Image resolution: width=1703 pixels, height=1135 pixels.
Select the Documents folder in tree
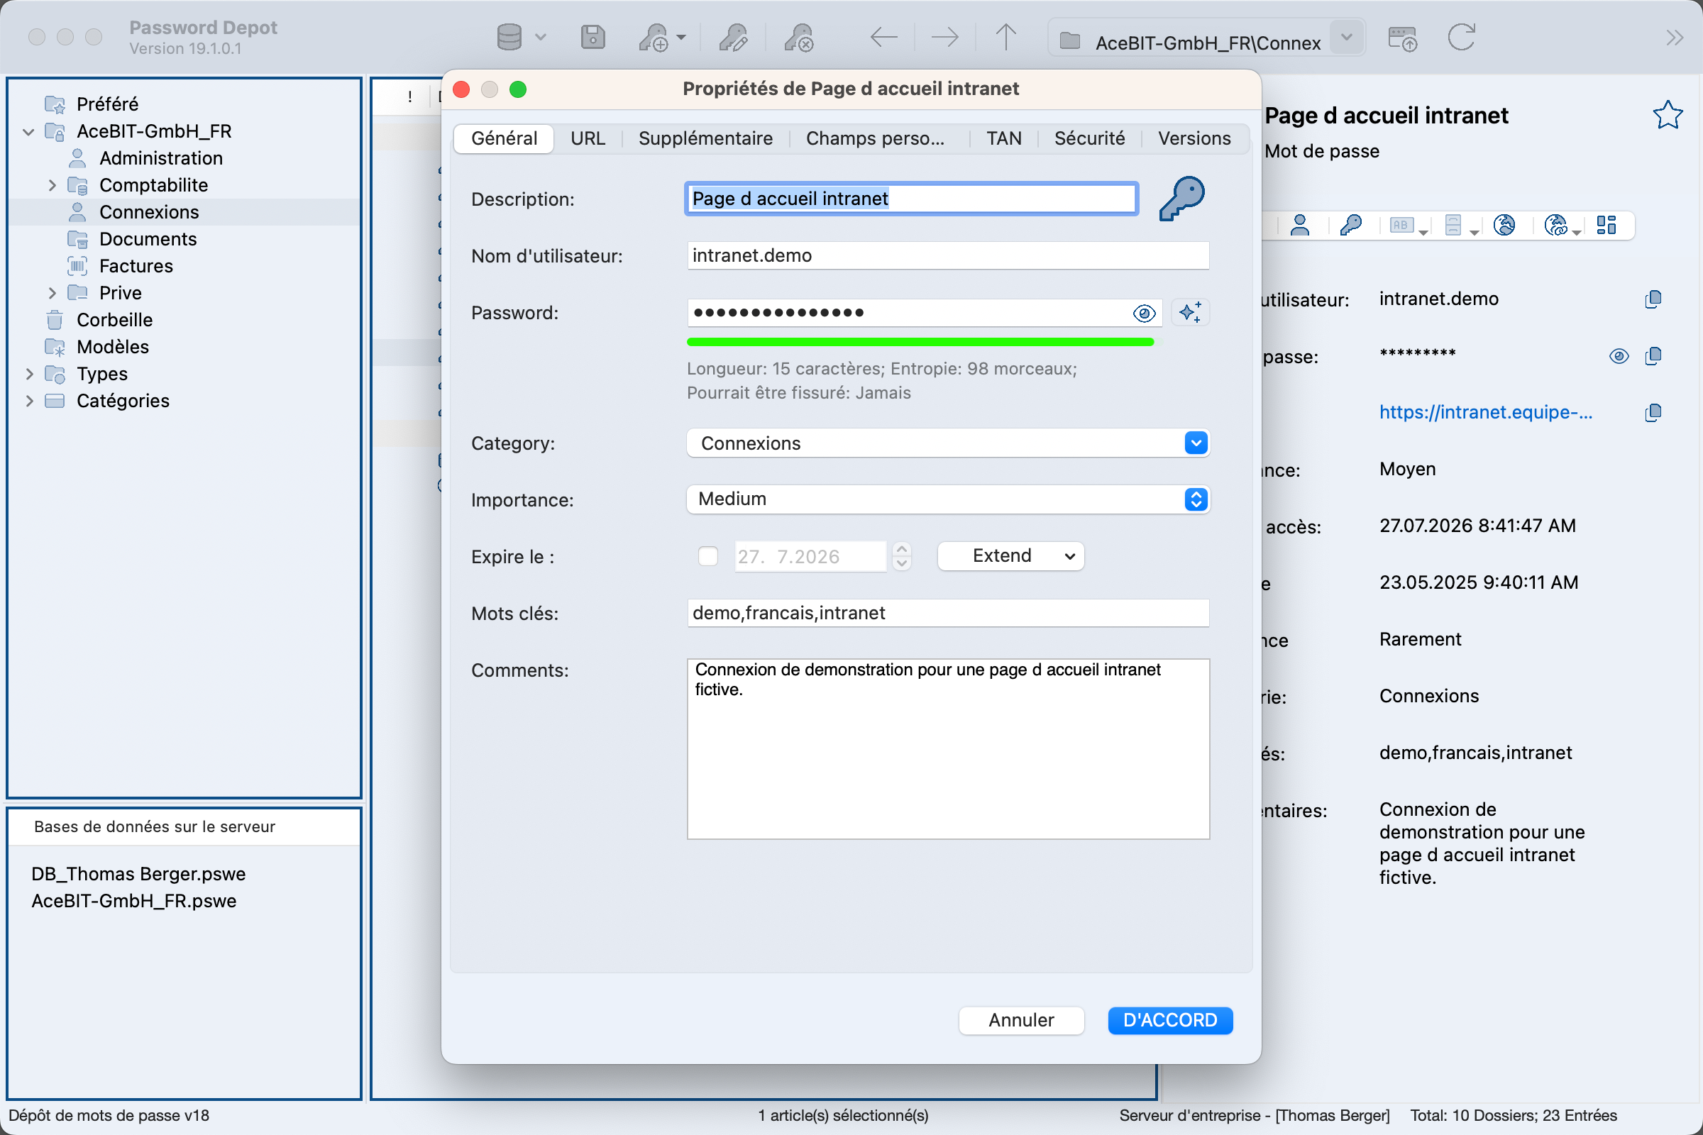(x=148, y=239)
